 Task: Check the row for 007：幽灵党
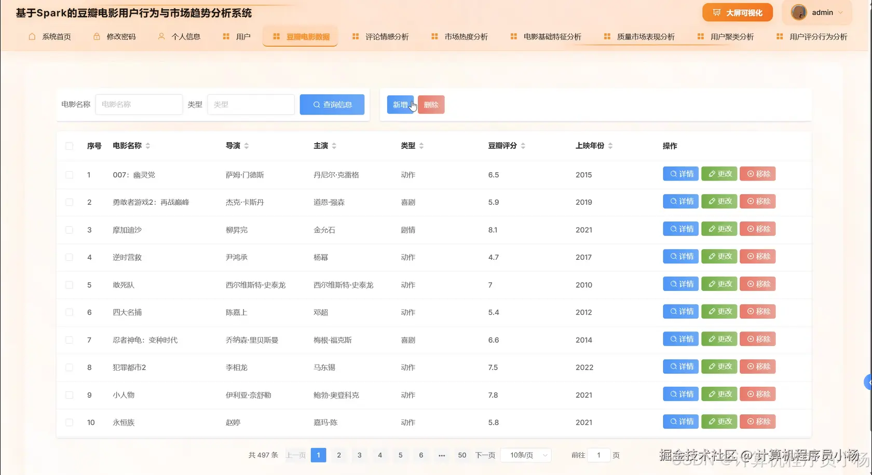pos(69,175)
